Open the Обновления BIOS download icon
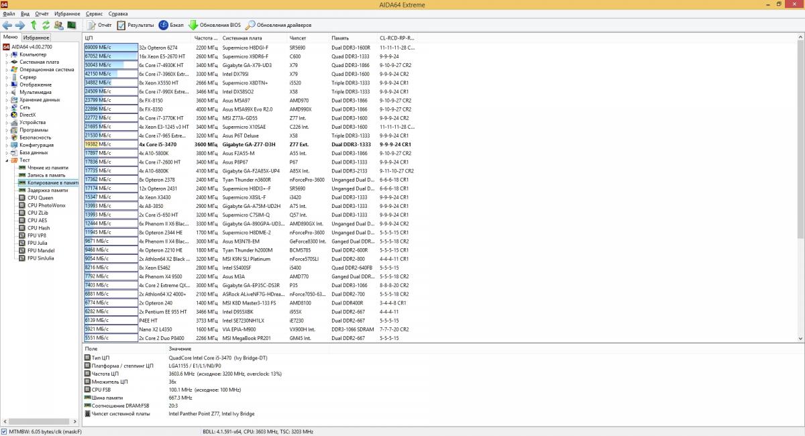The height and width of the screenshot is (436, 805). pyautogui.click(x=193, y=25)
